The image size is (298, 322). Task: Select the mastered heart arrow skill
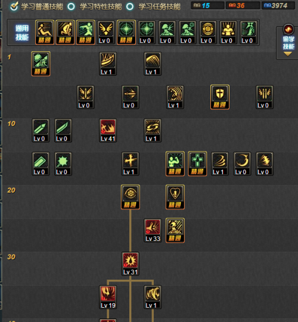click(175, 197)
